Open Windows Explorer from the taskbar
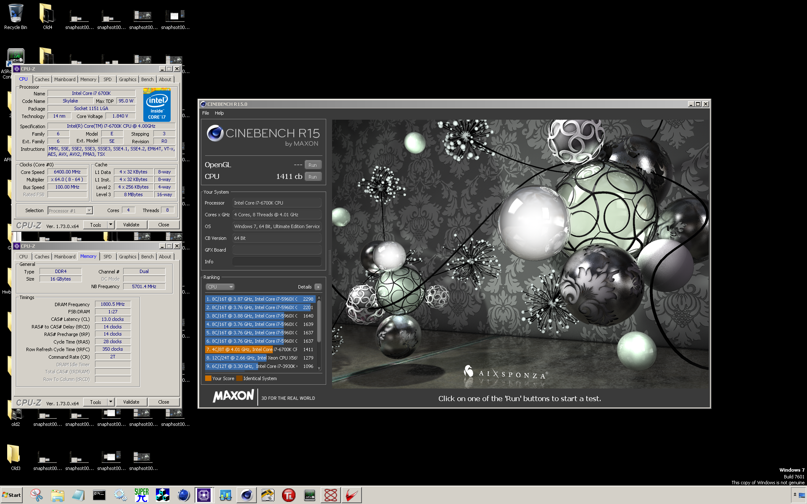Image resolution: width=807 pixels, height=504 pixels. point(58,495)
